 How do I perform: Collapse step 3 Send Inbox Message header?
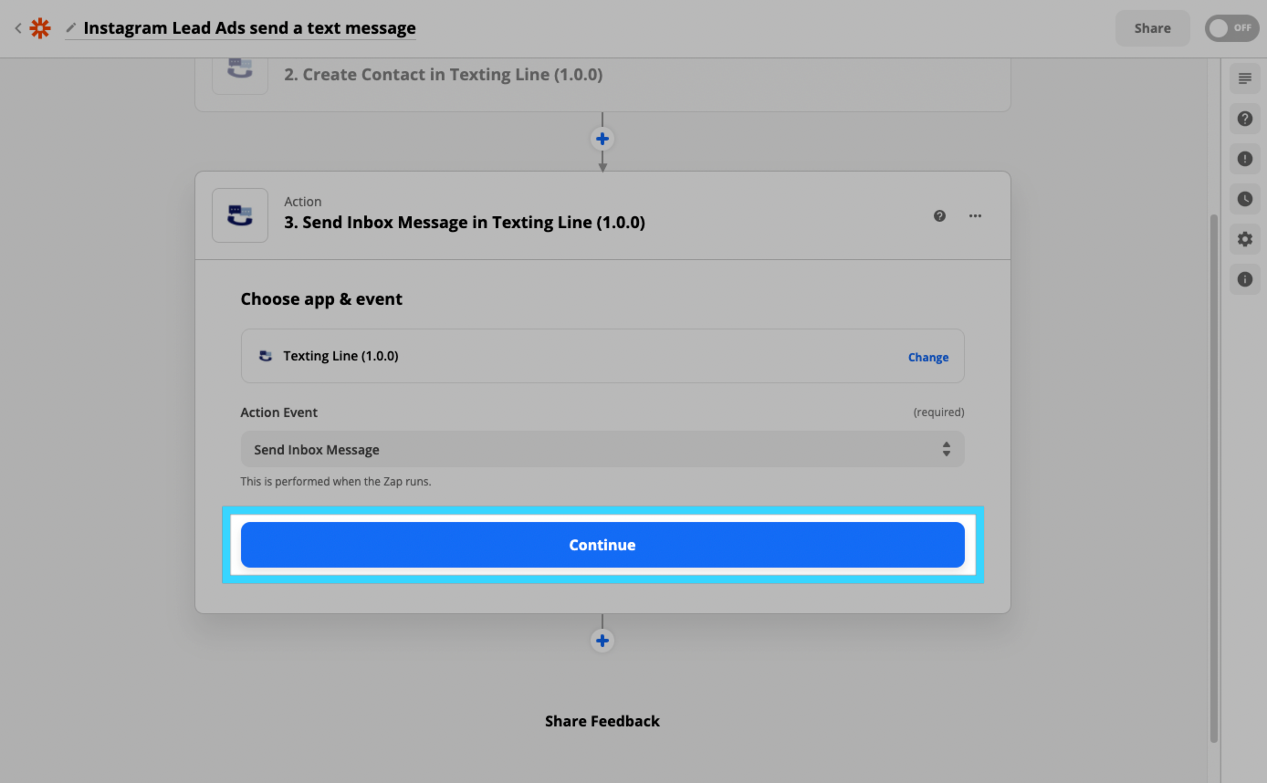602,215
